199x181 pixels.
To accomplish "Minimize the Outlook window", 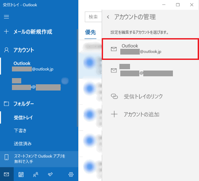I will coord(164,5).
